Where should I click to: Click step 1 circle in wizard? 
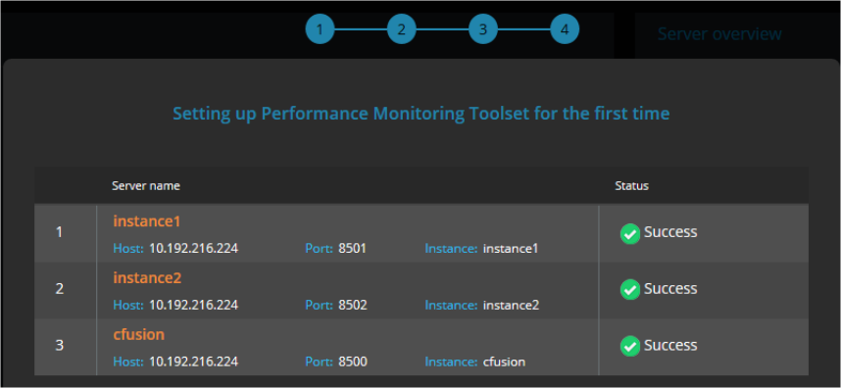point(320,29)
